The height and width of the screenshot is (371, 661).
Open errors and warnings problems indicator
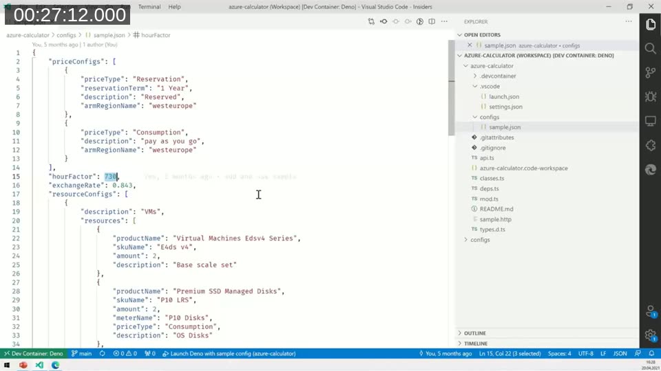pos(125,354)
